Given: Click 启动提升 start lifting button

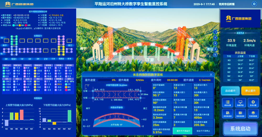Looking at the screenshot, I should point(230,91).
